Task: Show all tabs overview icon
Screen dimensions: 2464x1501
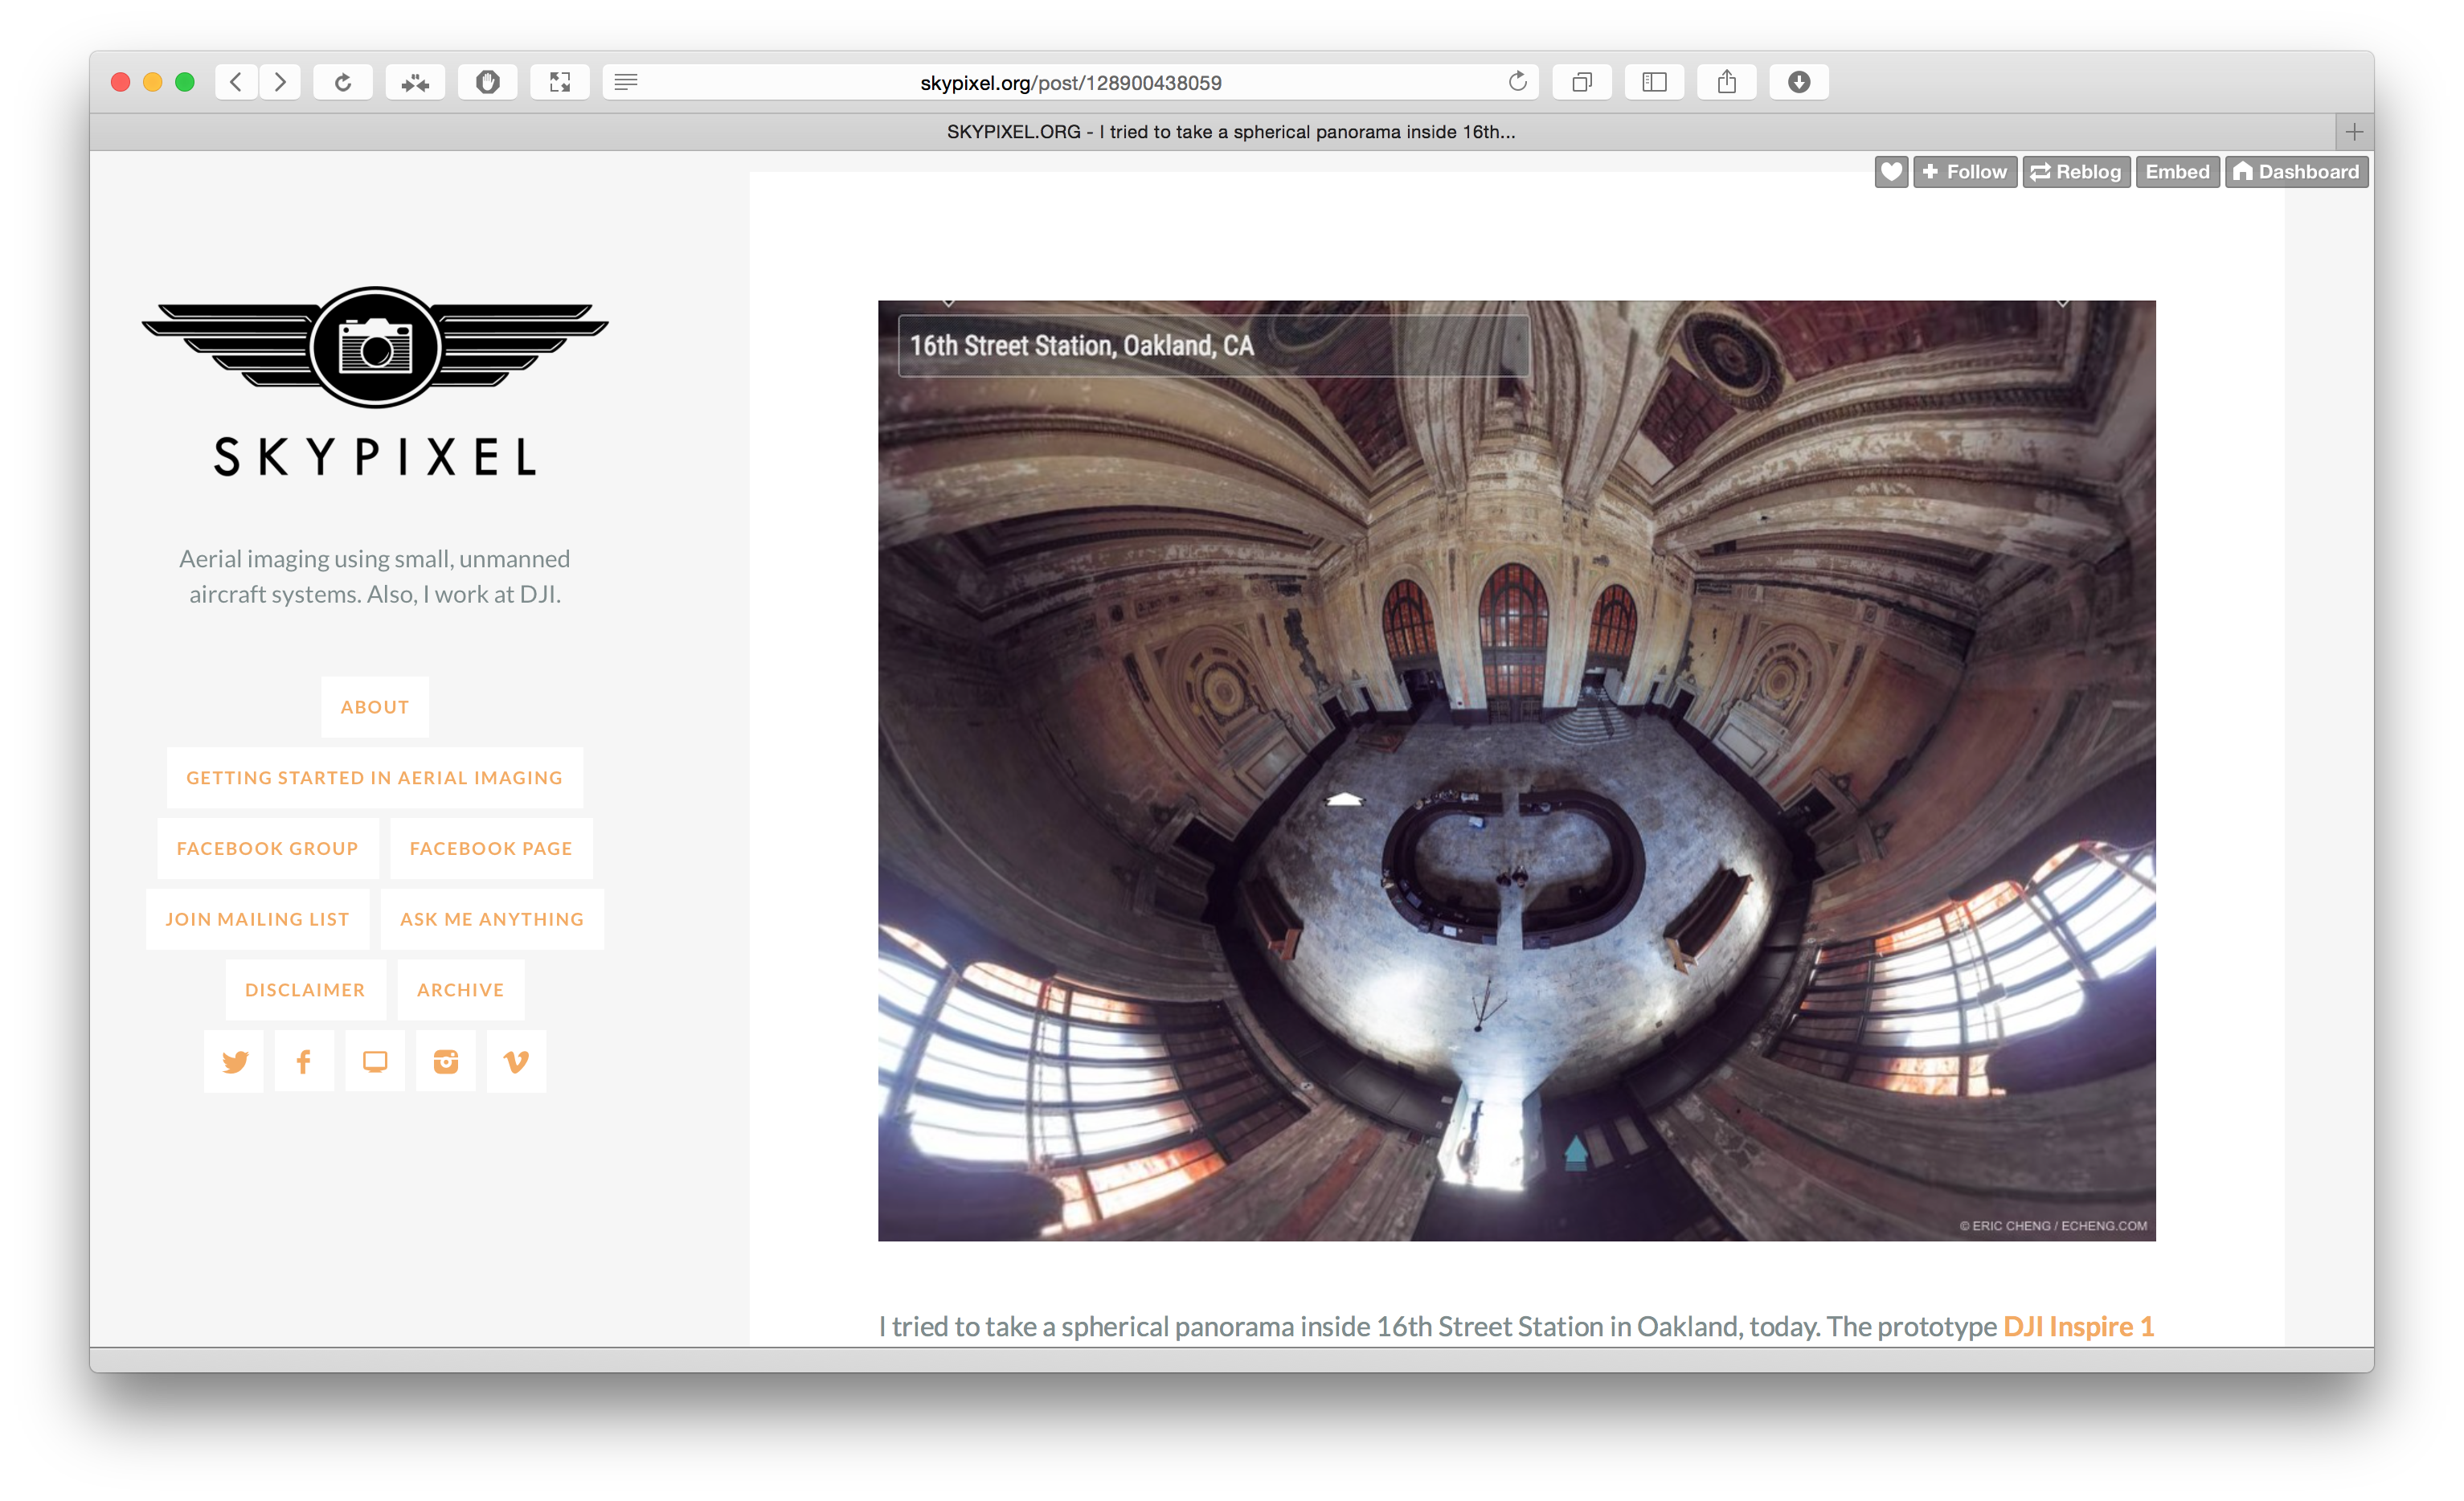Action: (x=1581, y=82)
